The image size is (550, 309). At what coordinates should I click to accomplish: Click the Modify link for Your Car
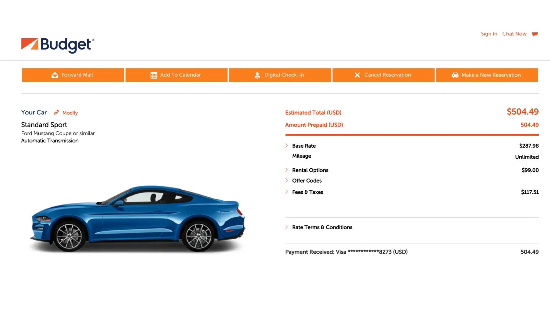[x=70, y=113]
